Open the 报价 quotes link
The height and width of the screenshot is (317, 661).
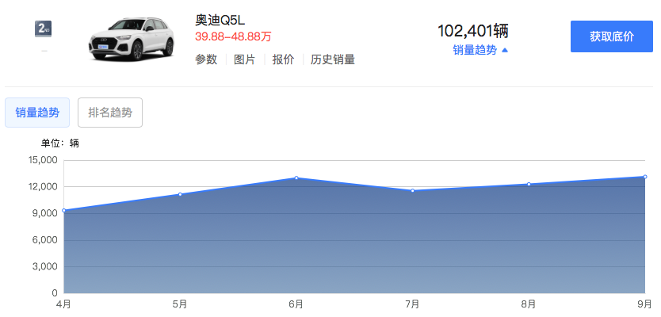(283, 59)
